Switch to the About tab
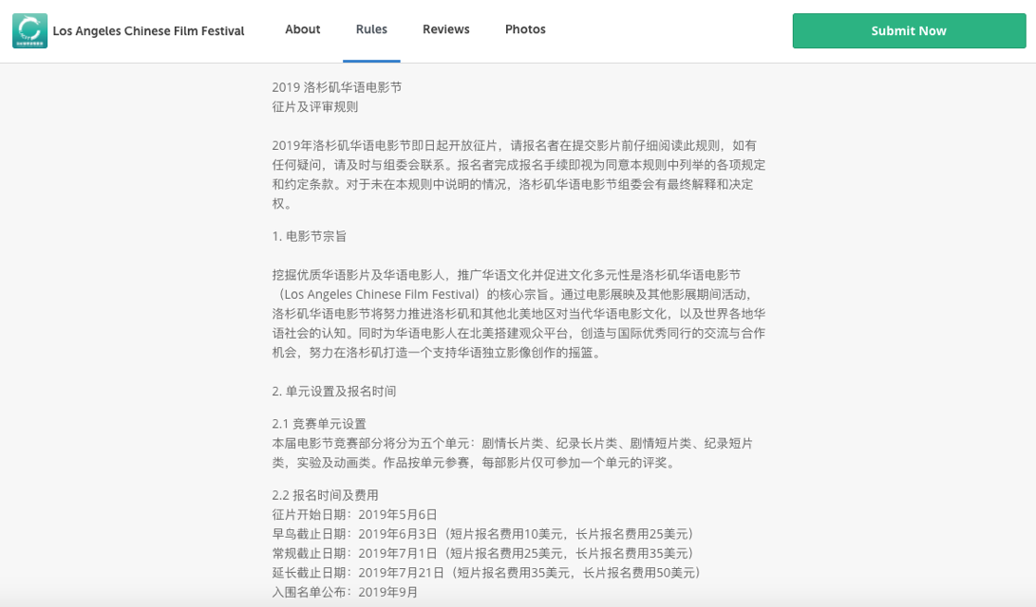 pyautogui.click(x=303, y=29)
